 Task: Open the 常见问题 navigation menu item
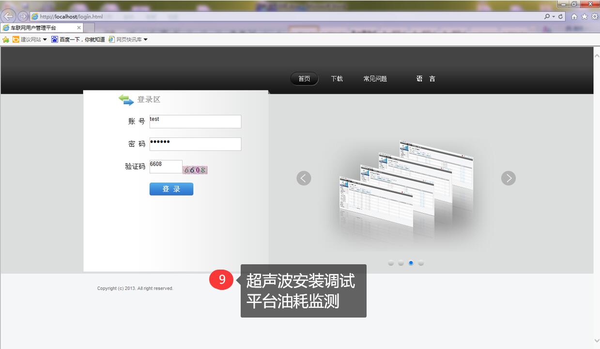375,79
